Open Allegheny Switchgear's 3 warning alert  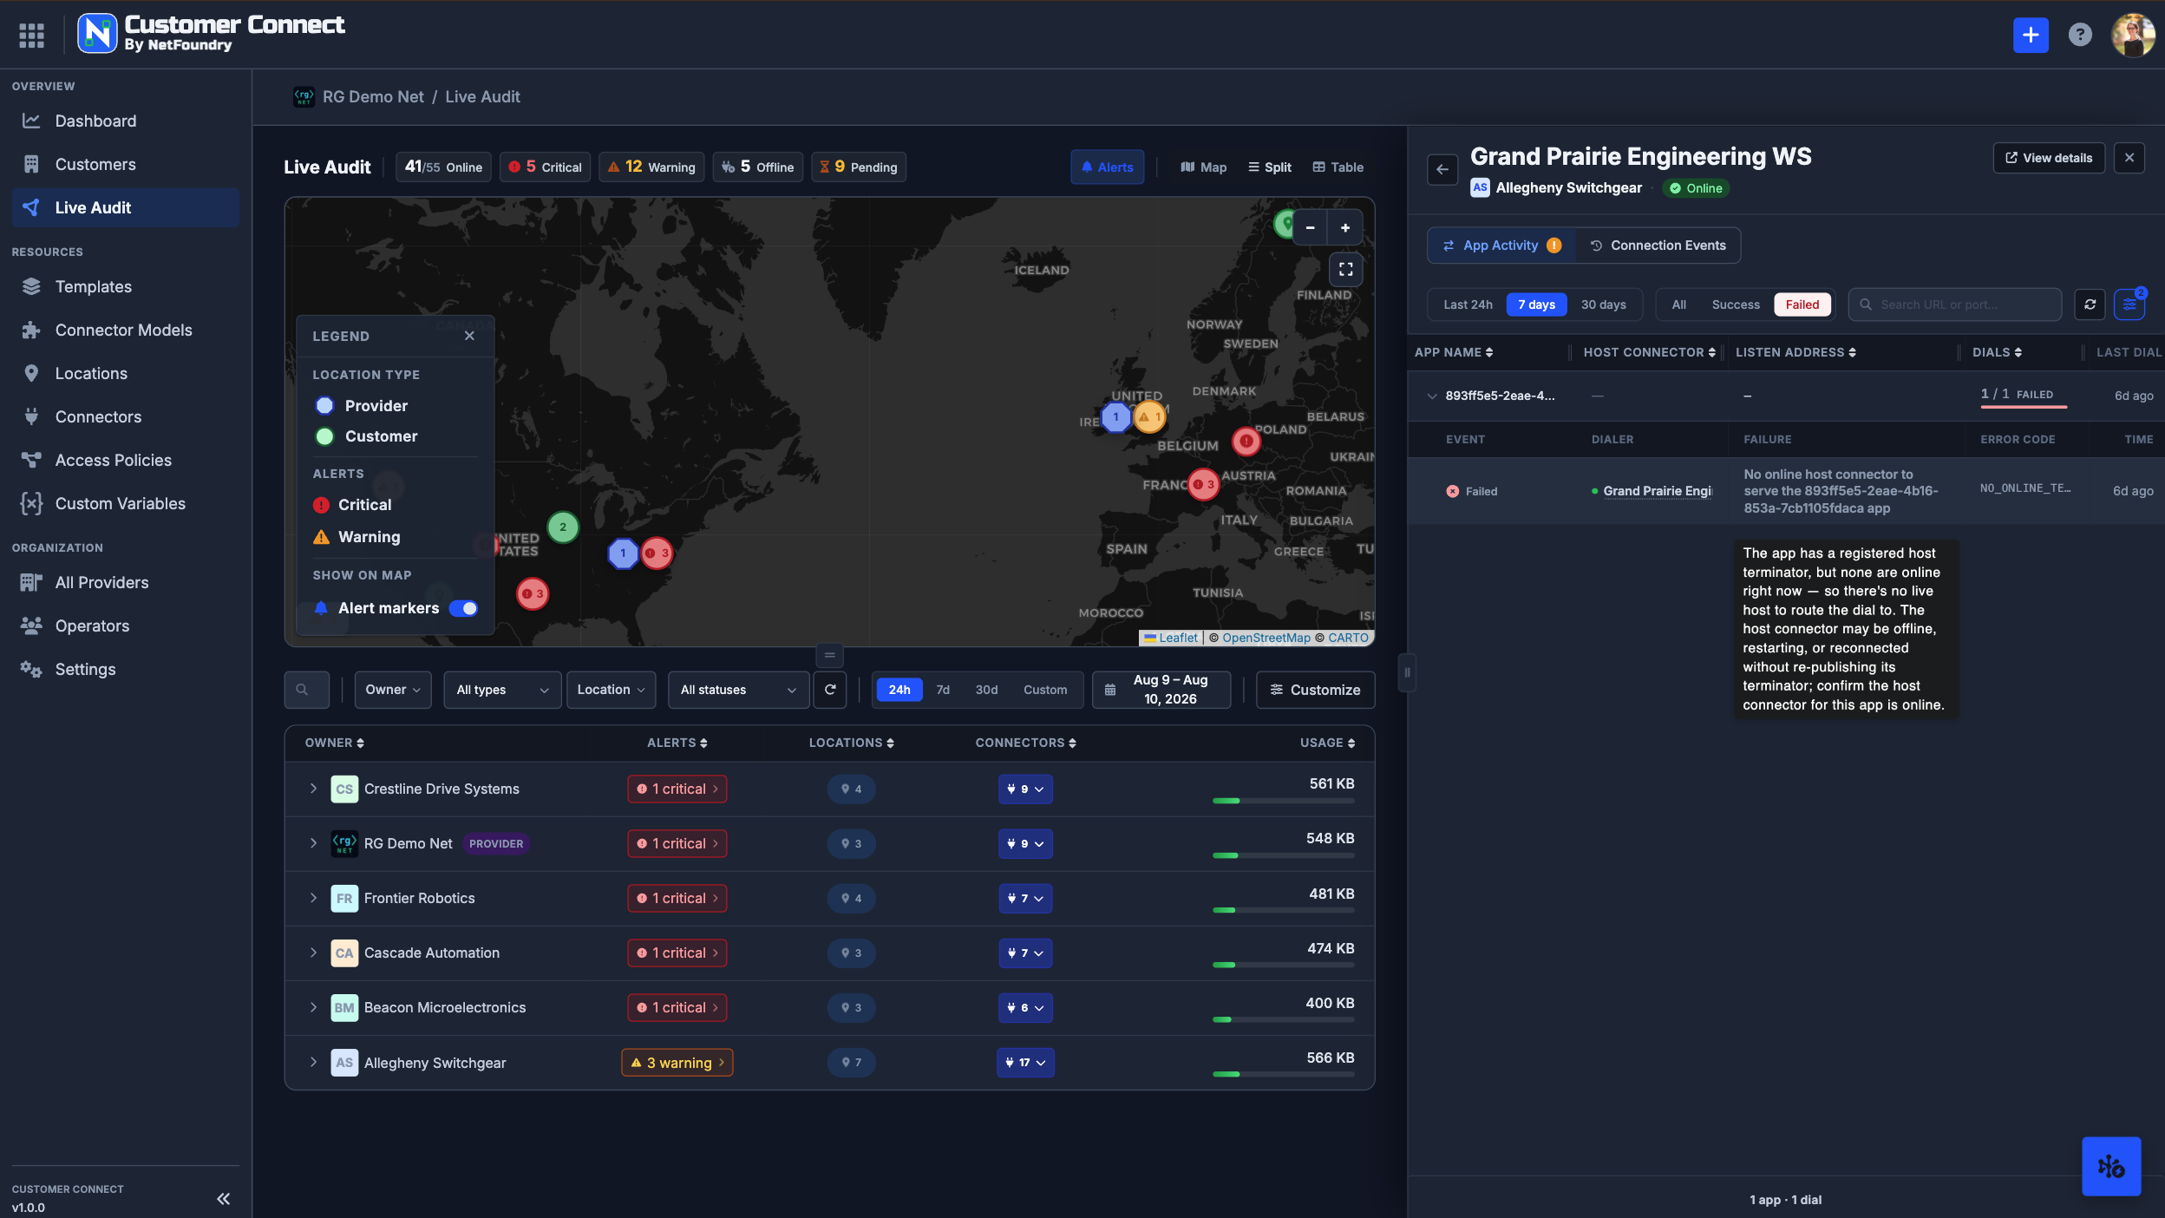coord(677,1062)
